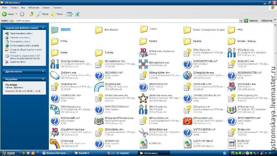Select AutoFillWithHoles.dll file icon
277x156 pixels.
pos(187,144)
